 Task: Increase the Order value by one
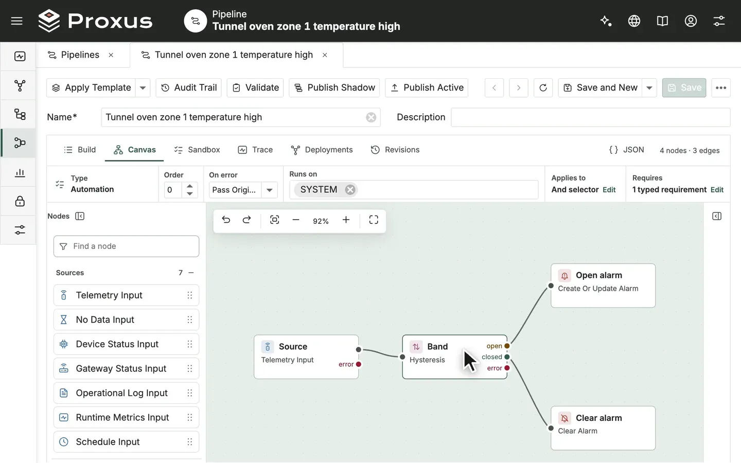pyautogui.click(x=190, y=186)
